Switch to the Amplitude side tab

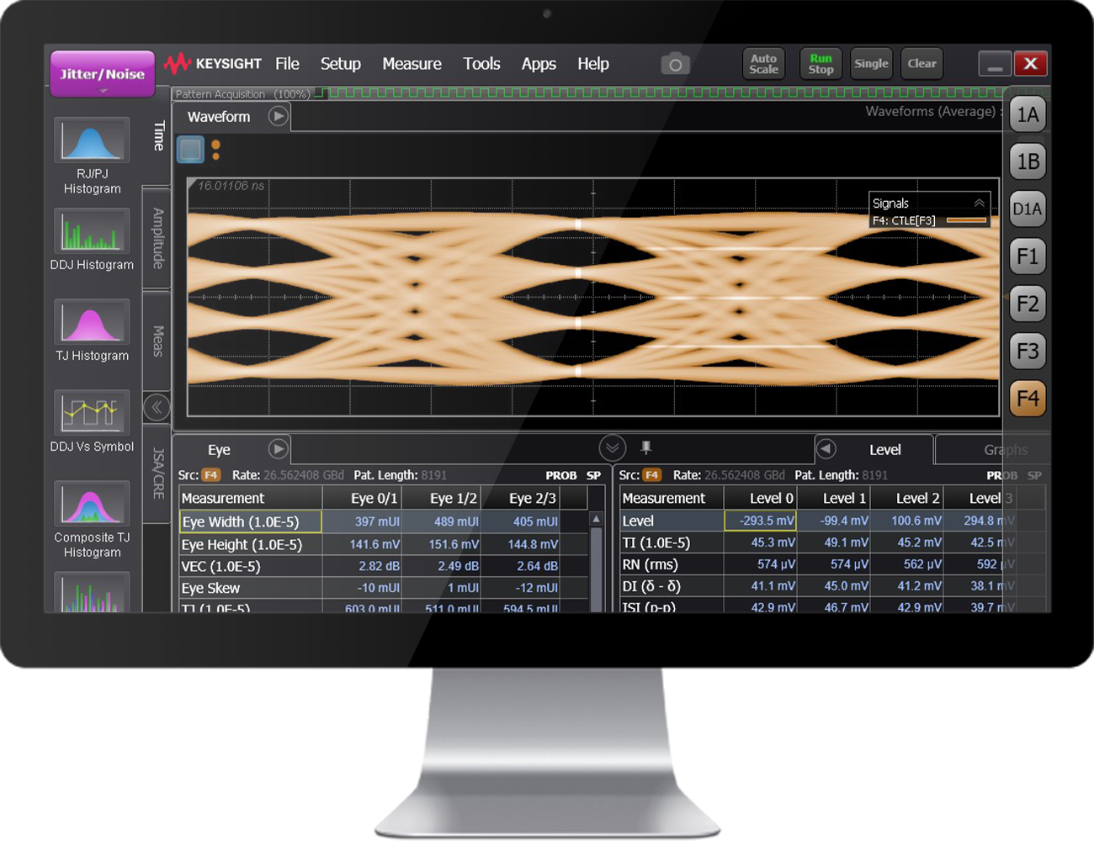click(157, 238)
